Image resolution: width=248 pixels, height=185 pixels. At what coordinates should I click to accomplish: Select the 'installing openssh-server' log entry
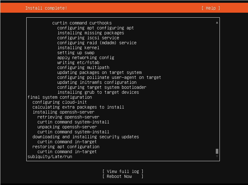pyautogui.click(x=63, y=112)
